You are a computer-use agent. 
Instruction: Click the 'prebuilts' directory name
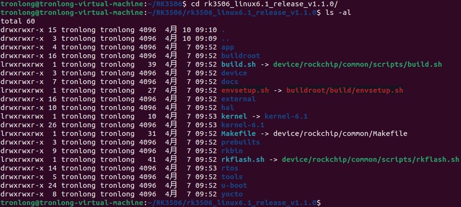[x=241, y=142]
